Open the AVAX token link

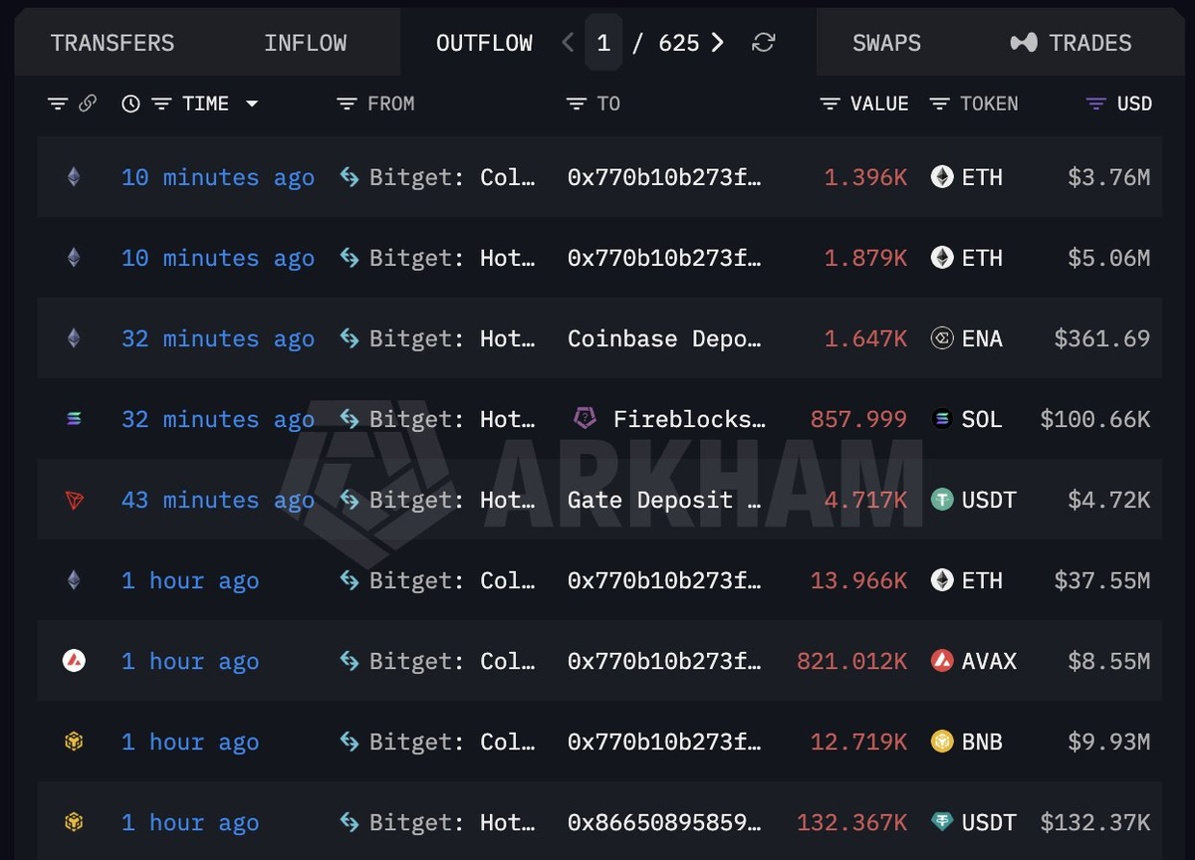[x=973, y=661]
